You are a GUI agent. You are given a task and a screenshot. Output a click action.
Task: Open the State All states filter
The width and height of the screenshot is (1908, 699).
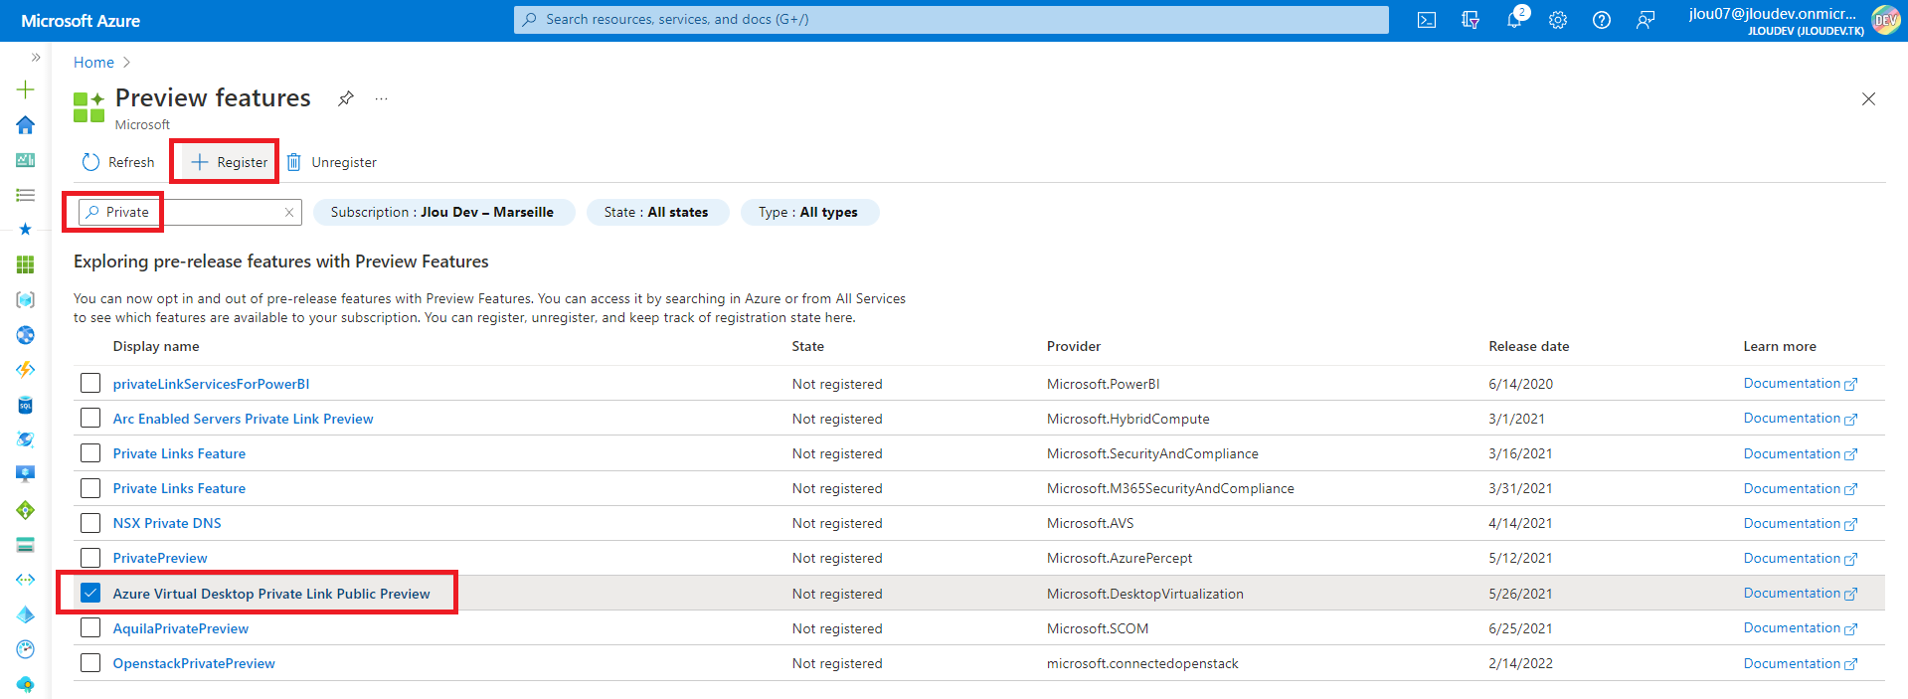click(x=657, y=212)
